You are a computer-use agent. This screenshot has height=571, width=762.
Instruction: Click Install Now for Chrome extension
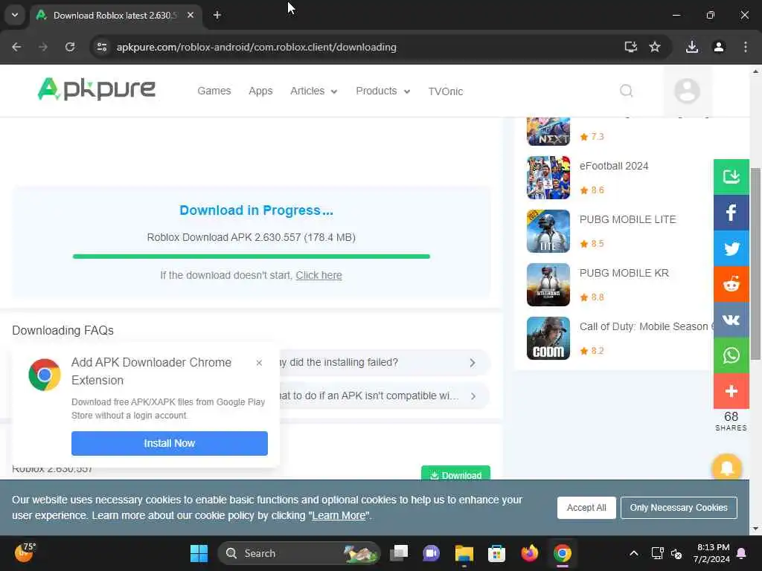[x=169, y=443]
